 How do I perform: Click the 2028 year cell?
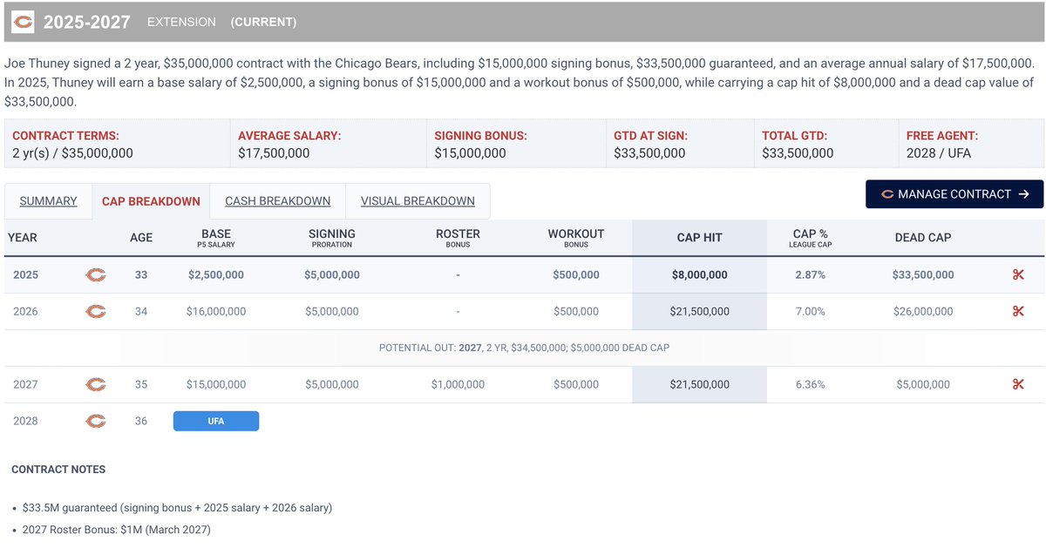[25, 422]
